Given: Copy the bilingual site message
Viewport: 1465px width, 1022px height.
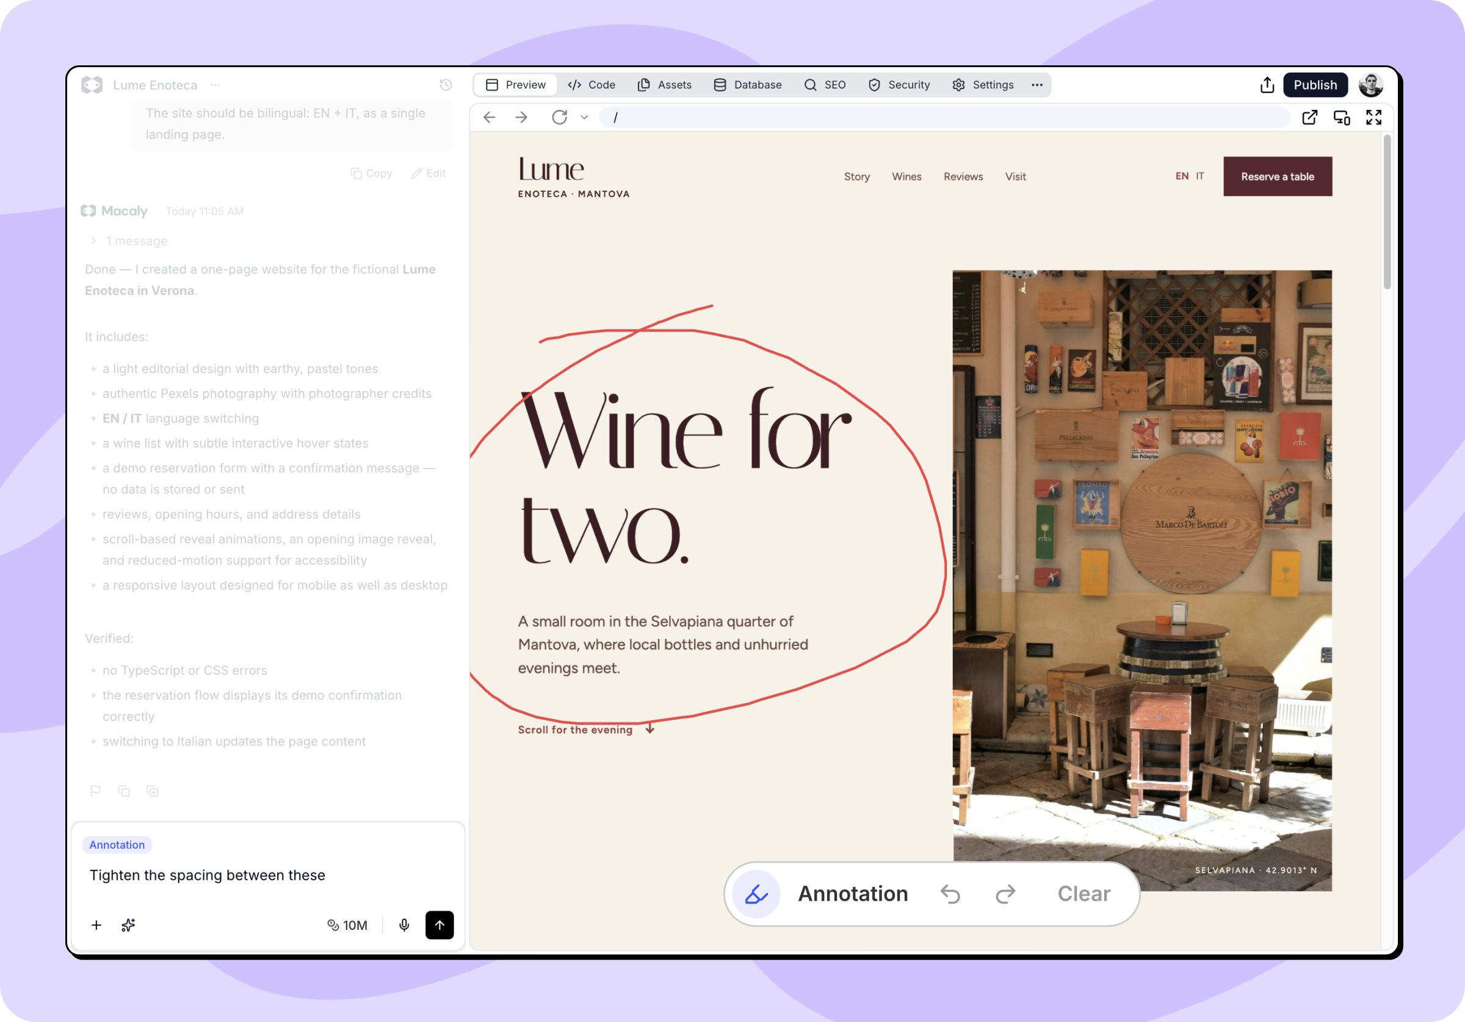Looking at the screenshot, I should [371, 173].
